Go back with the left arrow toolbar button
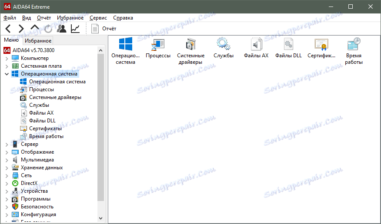 8,29
